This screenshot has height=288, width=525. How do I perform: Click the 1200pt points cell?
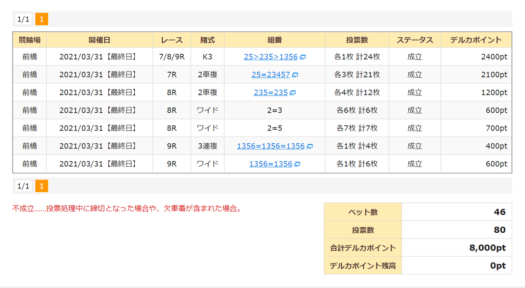476,93
